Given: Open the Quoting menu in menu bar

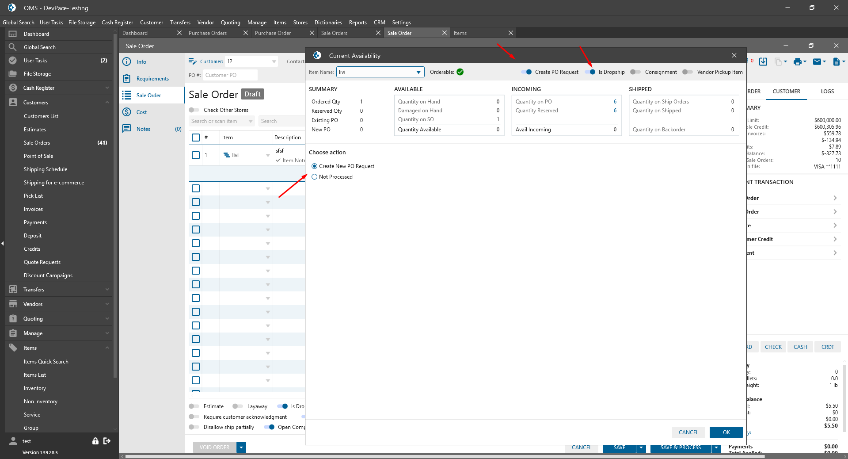Looking at the screenshot, I should click(x=230, y=23).
